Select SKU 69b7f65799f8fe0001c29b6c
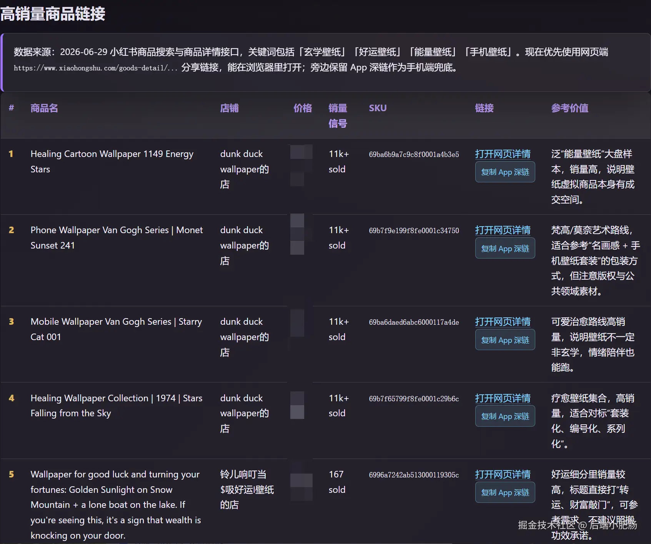The width and height of the screenshot is (651, 544). (414, 399)
